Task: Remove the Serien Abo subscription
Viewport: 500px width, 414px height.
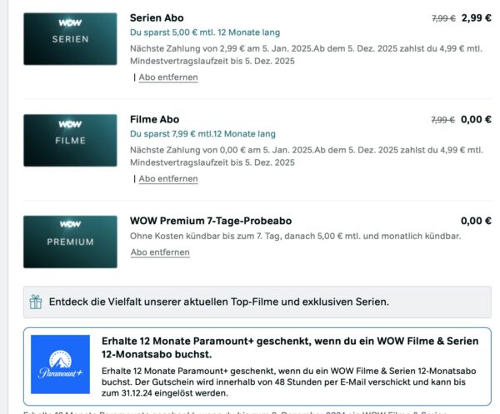Action: click(x=168, y=77)
